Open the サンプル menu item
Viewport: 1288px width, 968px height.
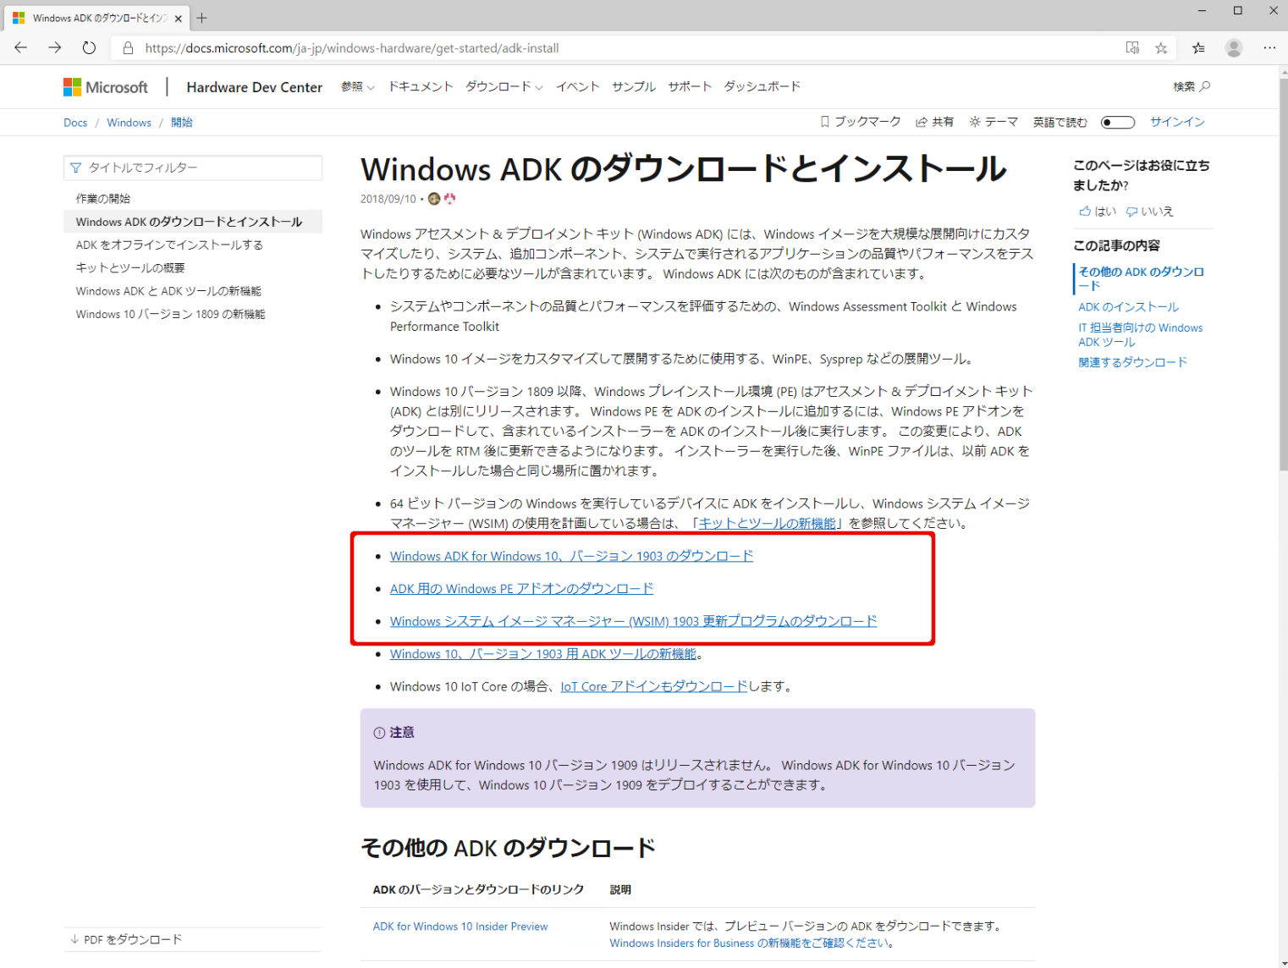634,86
